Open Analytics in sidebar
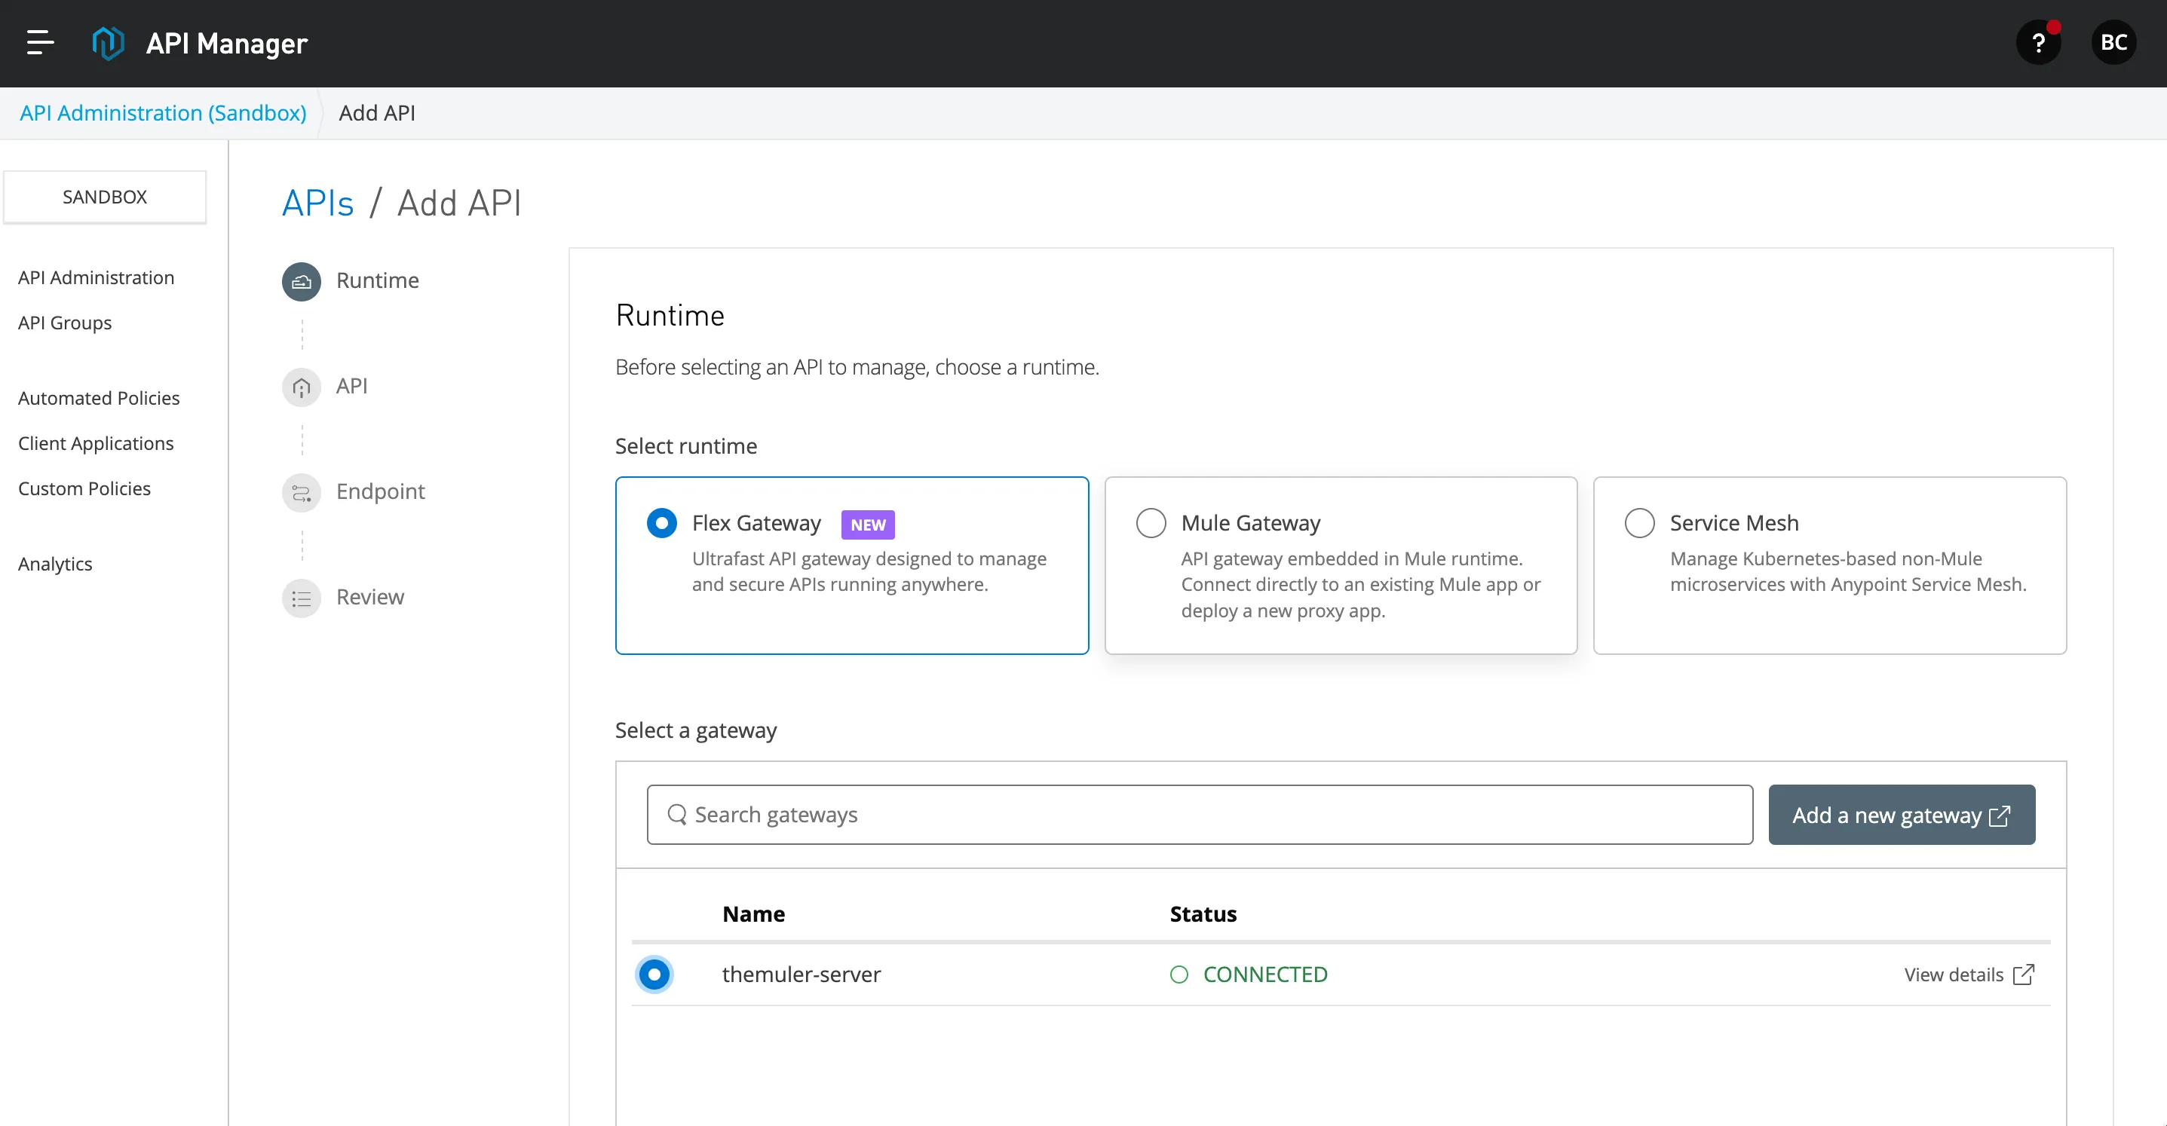Image resolution: width=2167 pixels, height=1126 pixels. (55, 565)
